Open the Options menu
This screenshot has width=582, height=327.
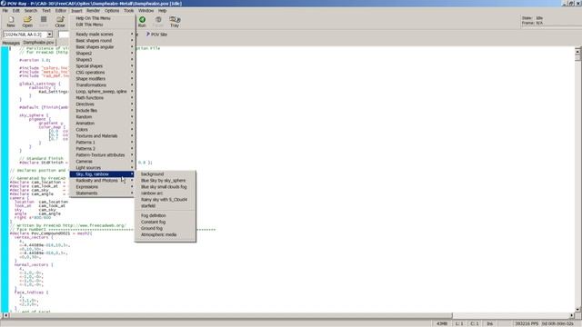point(112,11)
